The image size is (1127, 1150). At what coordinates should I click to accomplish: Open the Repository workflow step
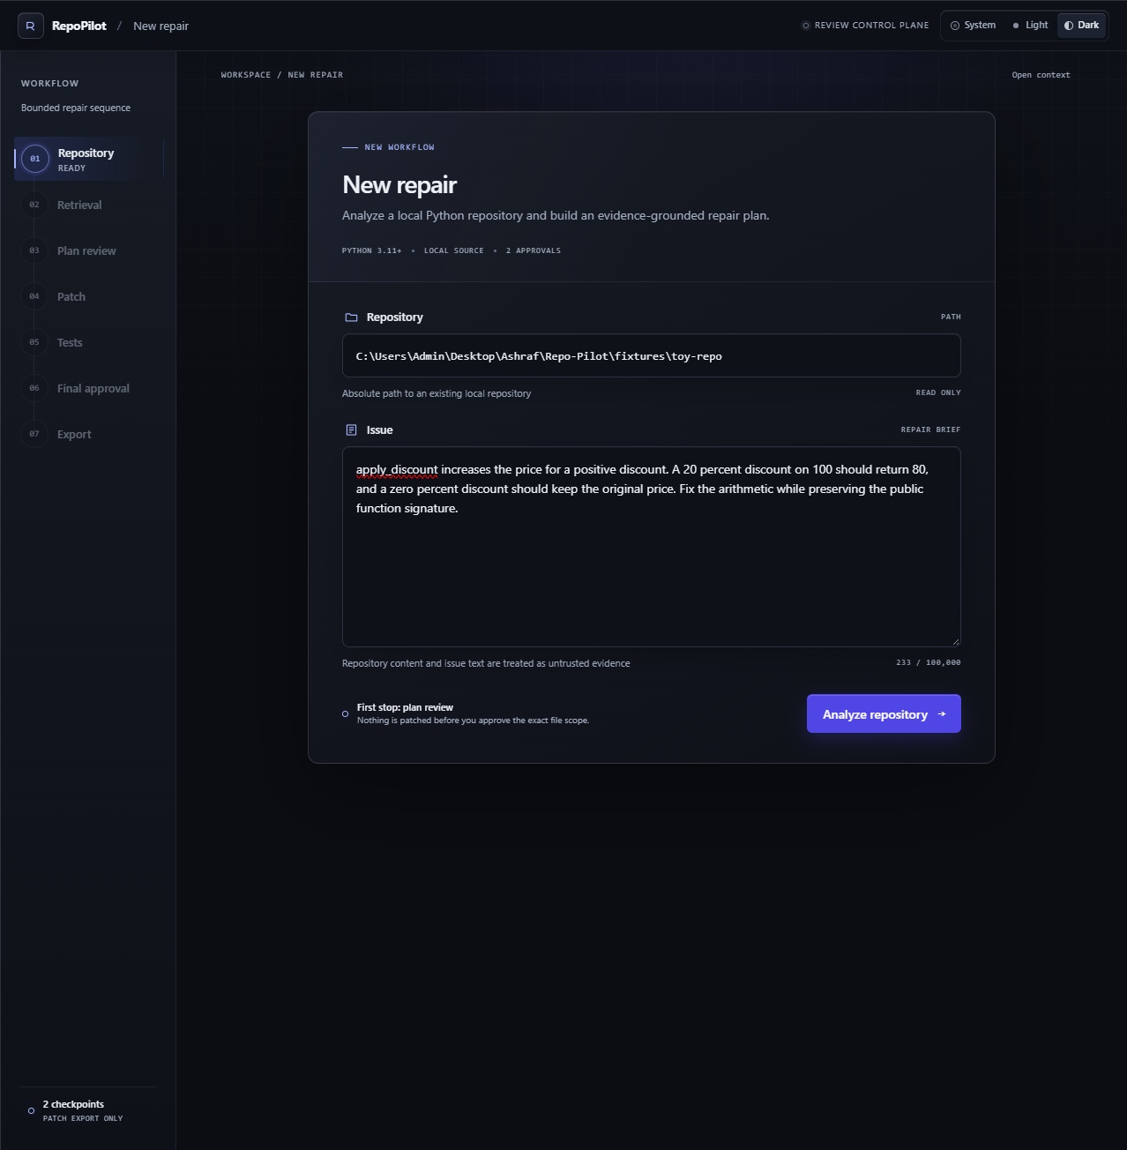pyautogui.click(x=89, y=159)
